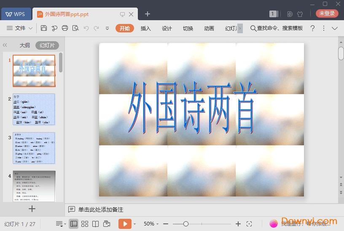Zoom out with the minus button

[x=166, y=224]
